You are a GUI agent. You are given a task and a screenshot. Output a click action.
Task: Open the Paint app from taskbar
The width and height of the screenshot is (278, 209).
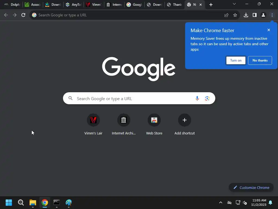[x=69, y=202]
